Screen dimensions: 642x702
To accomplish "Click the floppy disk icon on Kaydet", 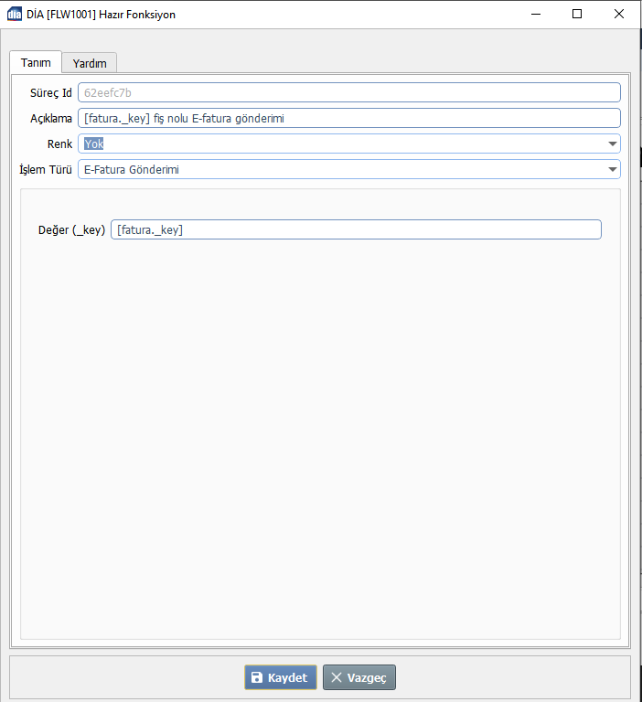I will tap(257, 677).
